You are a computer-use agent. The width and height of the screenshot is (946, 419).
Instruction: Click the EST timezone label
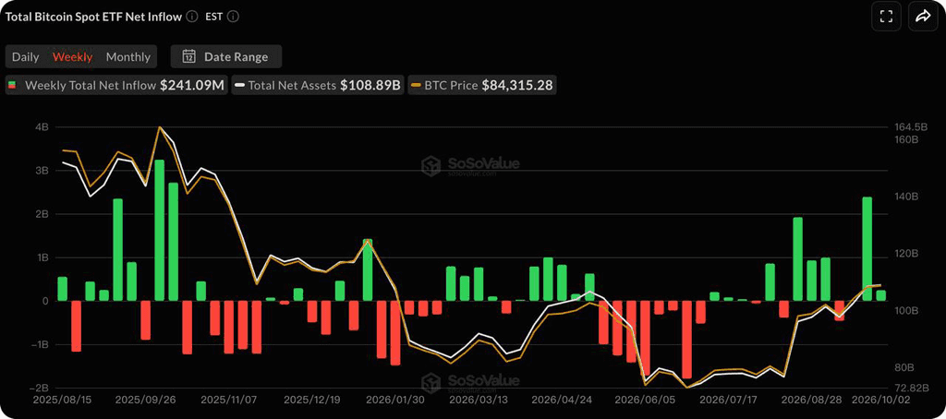(213, 17)
